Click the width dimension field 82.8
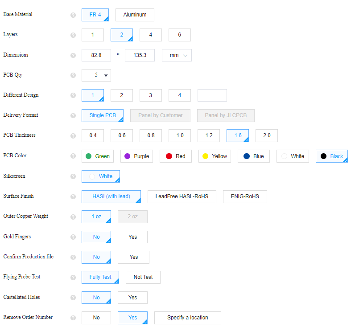The width and height of the screenshot is (355, 331). point(96,55)
